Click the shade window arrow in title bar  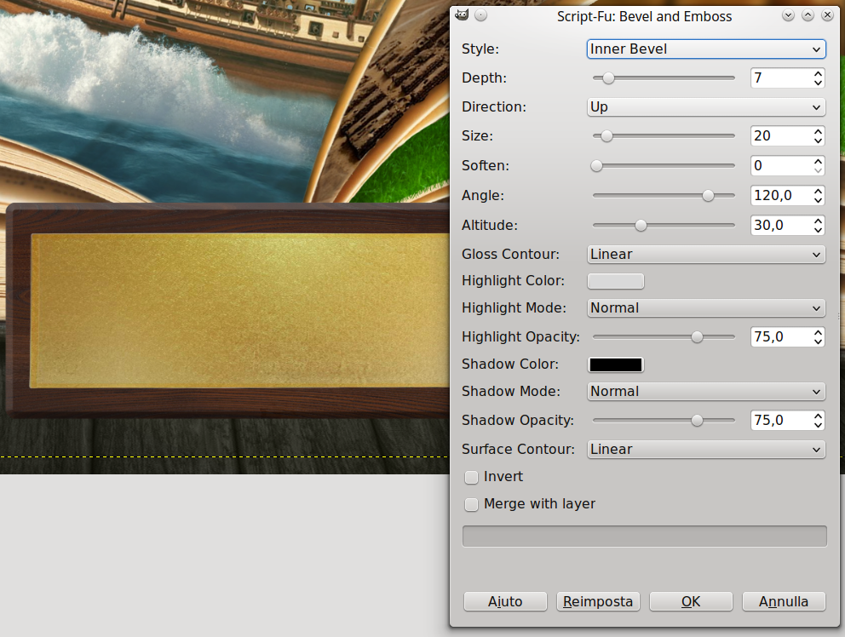pos(788,15)
